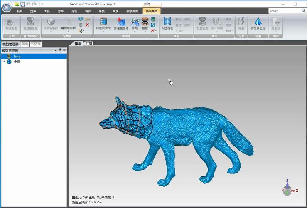Image resolution: width=307 pixels, height=208 pixels.
Task: Open the Geomagic application orb menu
Action: click(x=7, y=7)
